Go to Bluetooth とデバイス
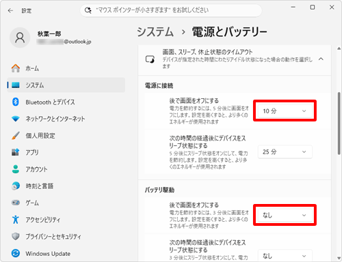342x262 pixels. click(x=66, y=102)
